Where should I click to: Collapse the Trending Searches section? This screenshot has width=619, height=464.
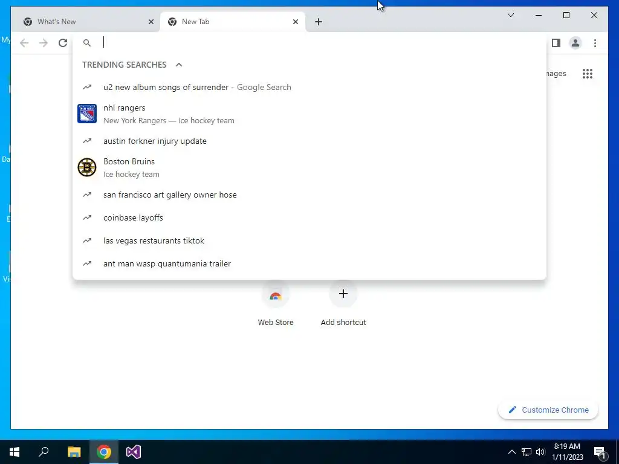click(x=179, y=65)
